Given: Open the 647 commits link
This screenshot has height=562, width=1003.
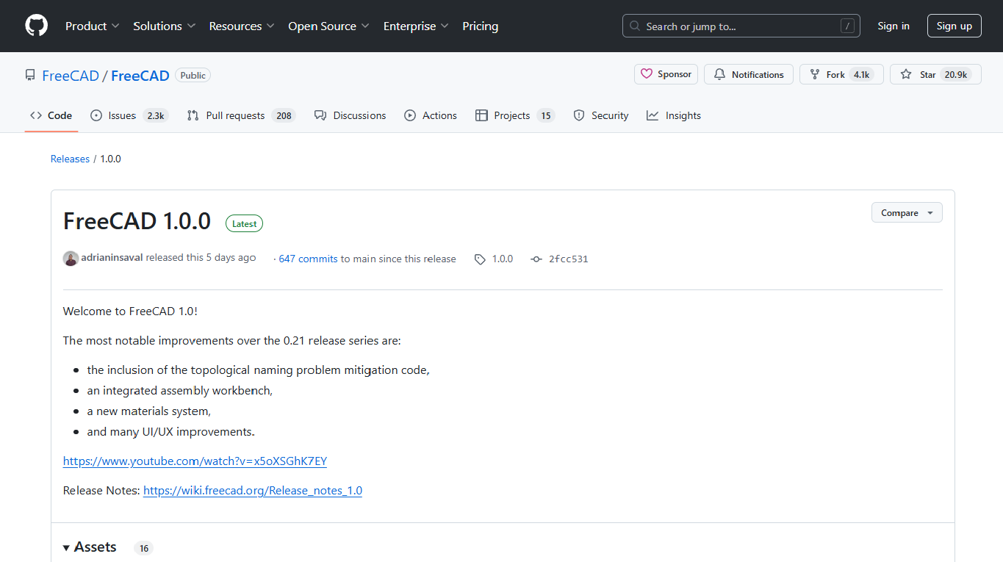Looking at the screenshot, I should 308,259.
